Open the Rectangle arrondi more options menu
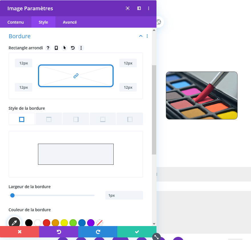The image size is (251, 240). (81, 48)
